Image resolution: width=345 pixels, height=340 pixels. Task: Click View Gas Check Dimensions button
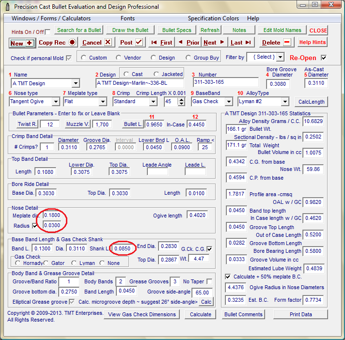pos(142,314)
